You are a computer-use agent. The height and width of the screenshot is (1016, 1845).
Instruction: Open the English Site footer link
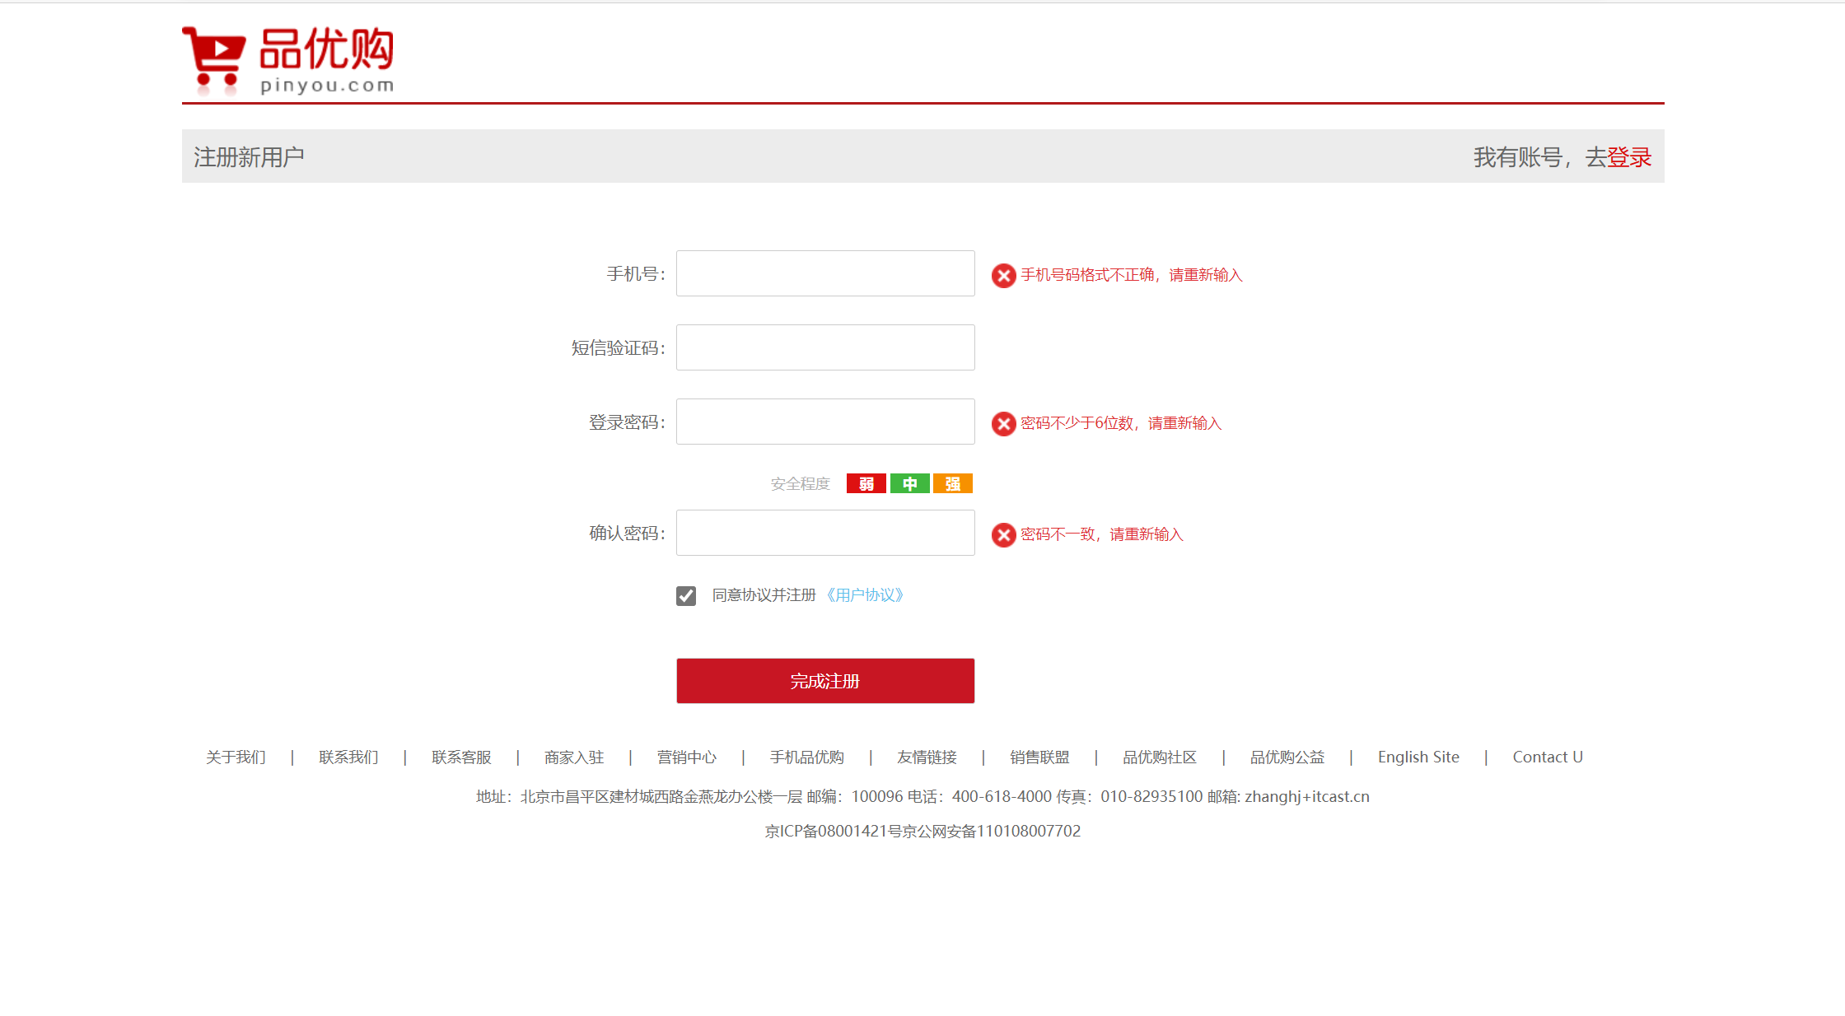tap(1418, 757)
